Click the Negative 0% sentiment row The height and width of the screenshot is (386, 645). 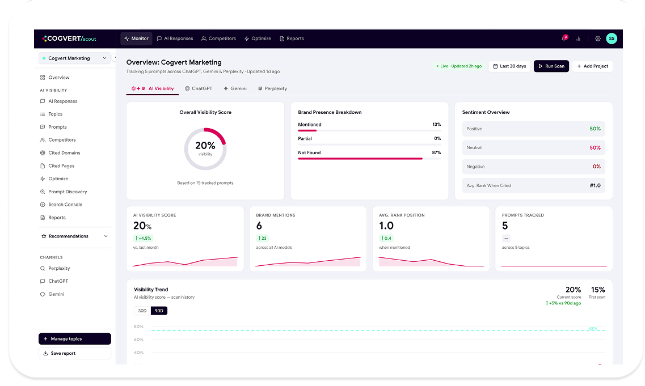533,167
